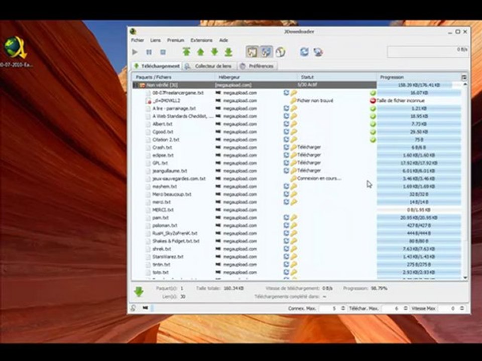The image size is (482, 361).
Task: Click the green checkmark on Albert.txt row
Action: 373,124
